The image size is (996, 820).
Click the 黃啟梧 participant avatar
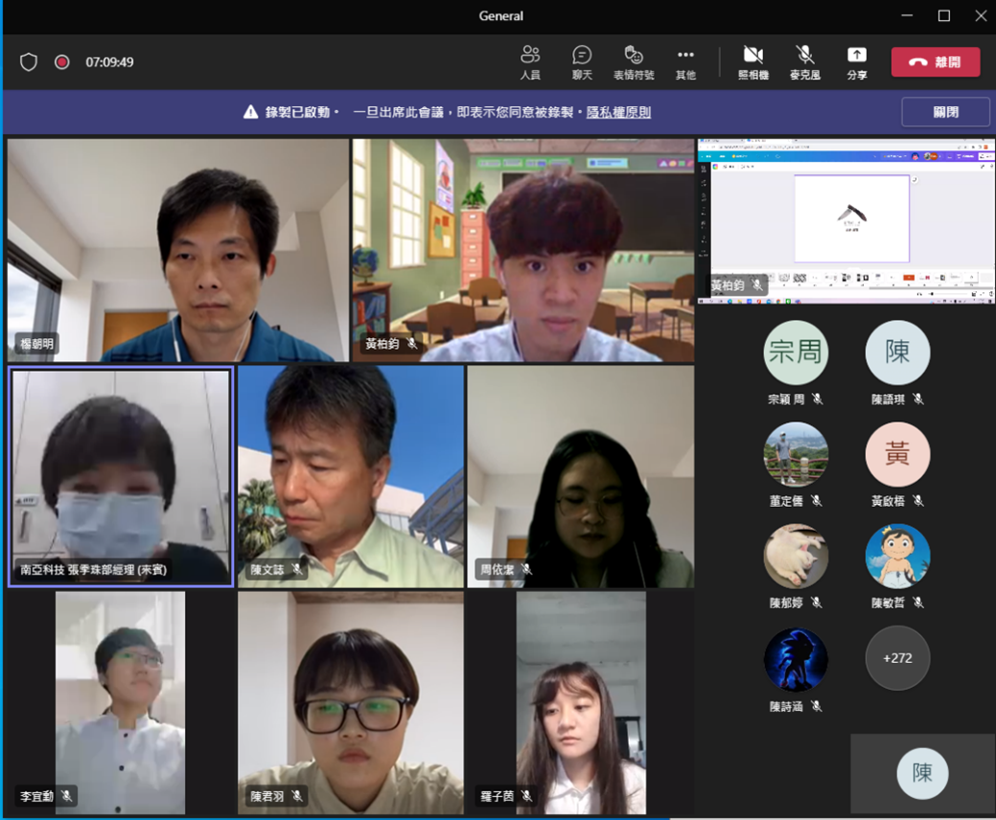[897, 454]
